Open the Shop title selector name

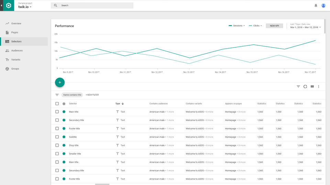click(x=74, y=145)
